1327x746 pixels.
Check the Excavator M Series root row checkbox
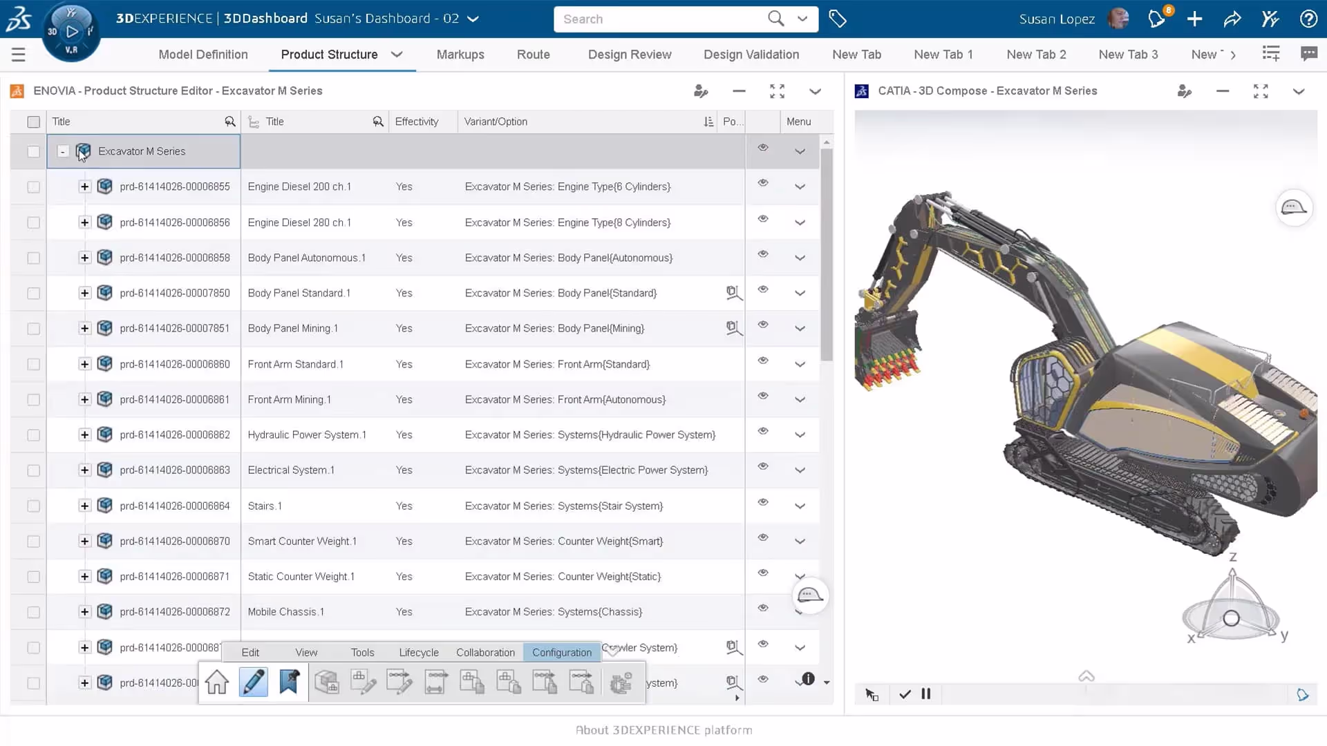[x=33, y=151]
